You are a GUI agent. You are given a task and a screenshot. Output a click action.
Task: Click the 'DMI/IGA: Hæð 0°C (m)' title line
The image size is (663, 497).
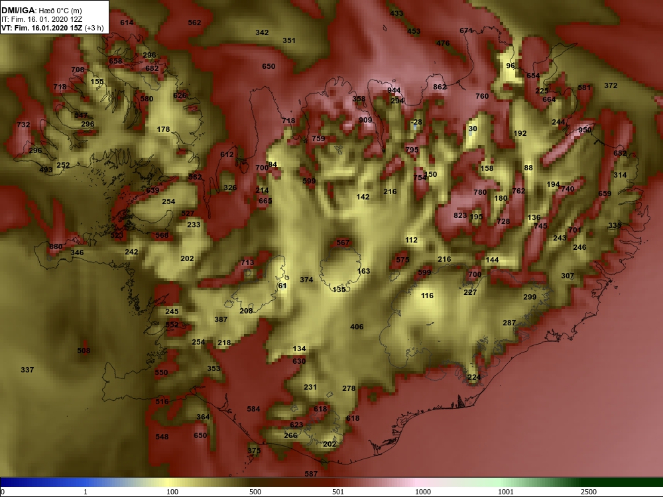(x=41, y=11)
